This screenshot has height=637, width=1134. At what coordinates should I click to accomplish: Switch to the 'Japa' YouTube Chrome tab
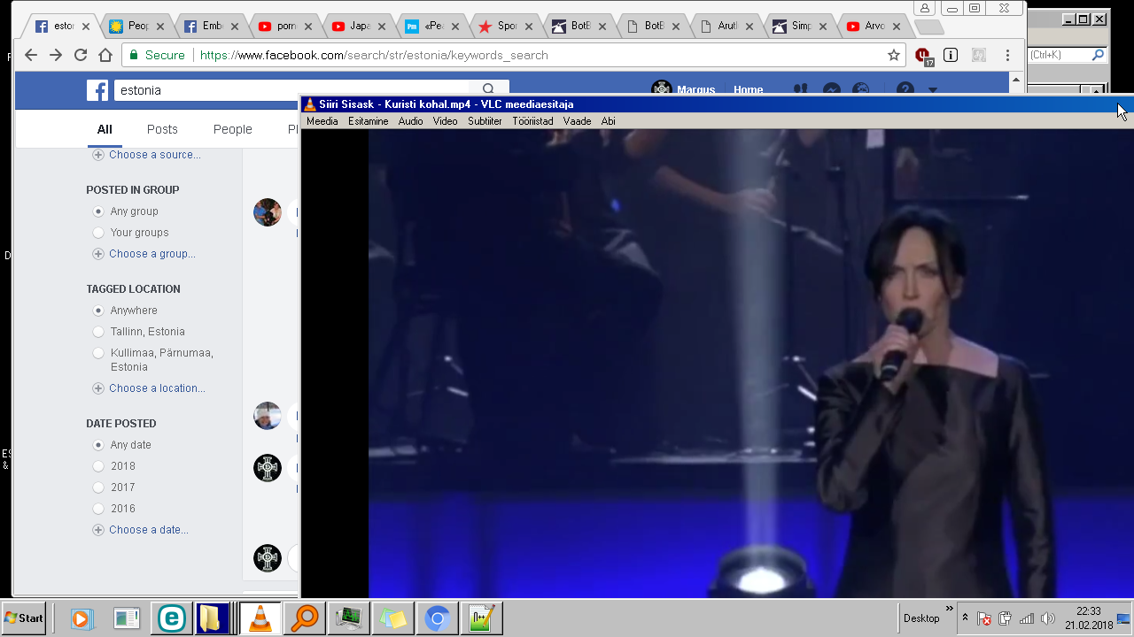pyautogui.click(x=359, y=27)
